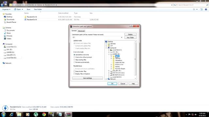Expand GALLERY (F:) in dialog tree
This screenshot has height=117, width=209.
[109, 71]
